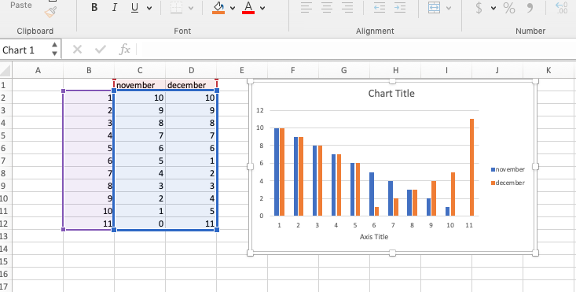Open fill color dropdown arrow
576x292 pixels.
click(x=233, y=8)
